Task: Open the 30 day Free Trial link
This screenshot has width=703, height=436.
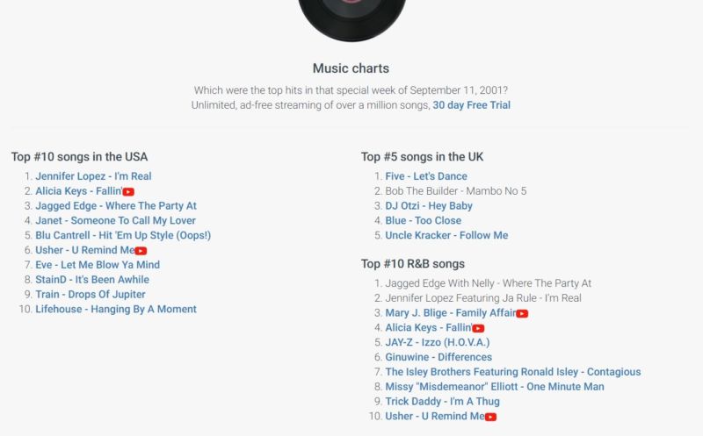Action: click(471, 105)
